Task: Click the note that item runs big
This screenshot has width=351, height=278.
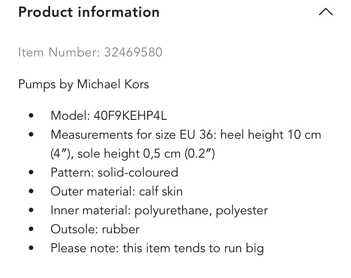Action: tap(157, 248)
